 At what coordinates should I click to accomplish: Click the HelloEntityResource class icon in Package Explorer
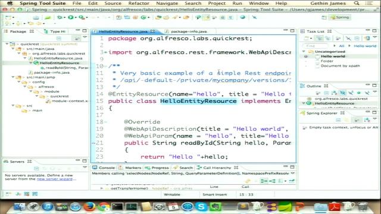[x=36, y=63]
